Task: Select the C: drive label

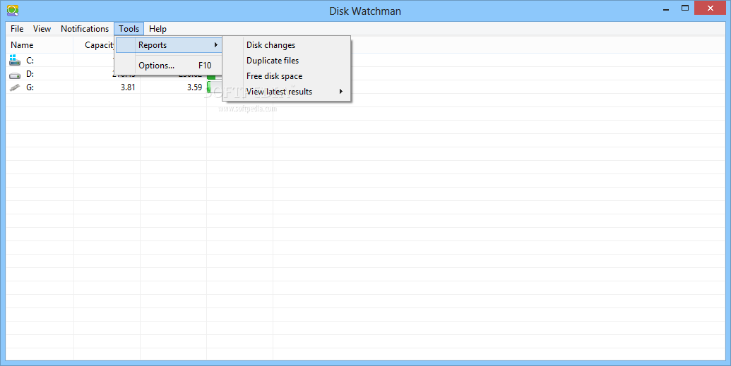Action: pyautogui.click(x=30, y=61)
